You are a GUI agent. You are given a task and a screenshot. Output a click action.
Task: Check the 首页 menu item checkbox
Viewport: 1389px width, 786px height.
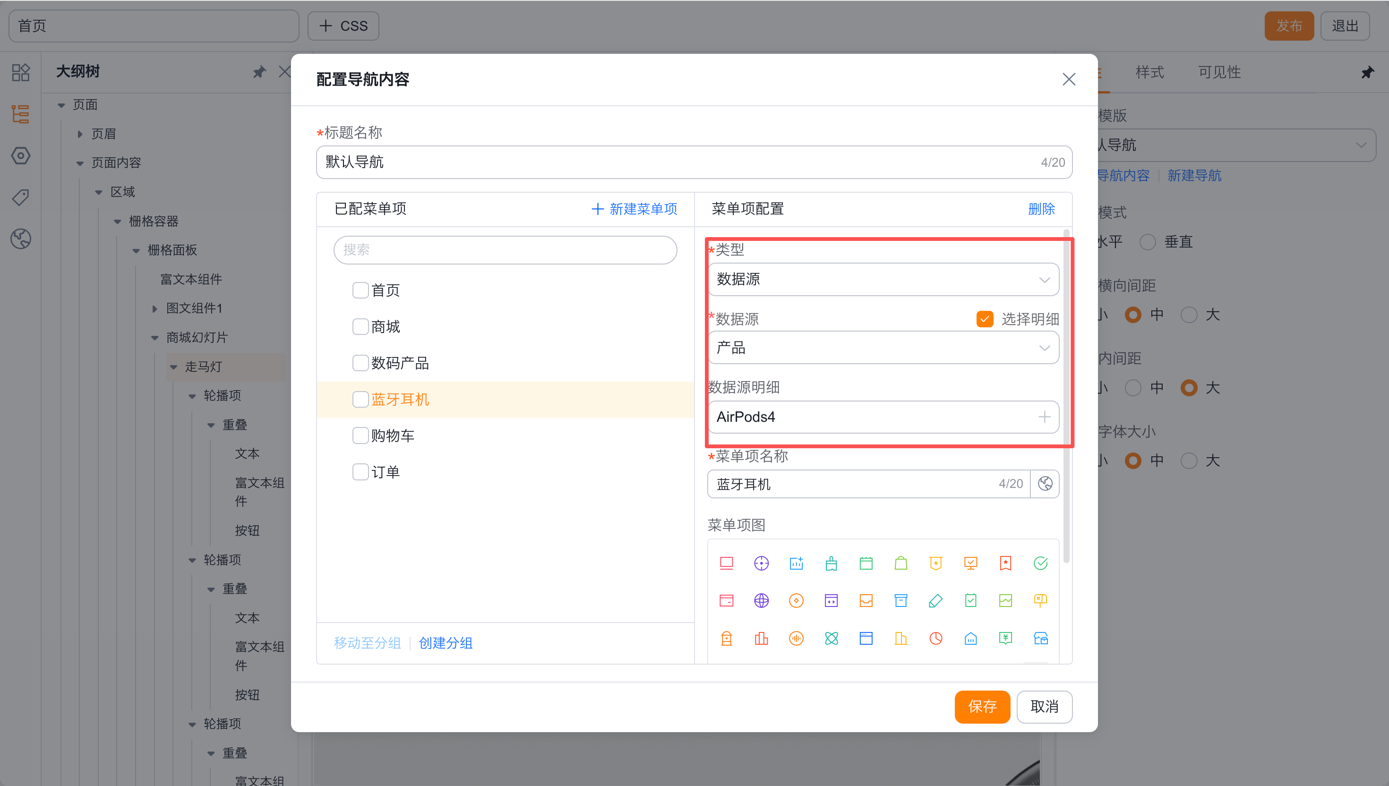pyautogui.click(x=360, y=290)
